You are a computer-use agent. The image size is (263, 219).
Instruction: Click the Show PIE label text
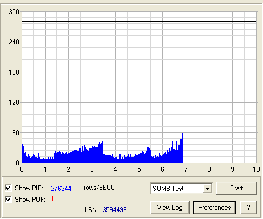click(29, 188)
